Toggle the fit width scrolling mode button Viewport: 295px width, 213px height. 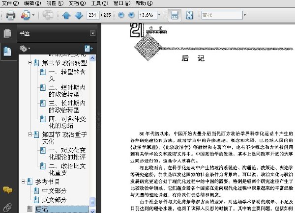(x=175, y=15)
